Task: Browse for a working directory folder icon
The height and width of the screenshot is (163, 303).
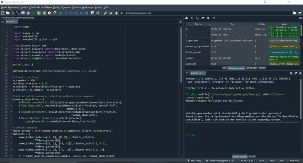Action: (x=294, y=13)
